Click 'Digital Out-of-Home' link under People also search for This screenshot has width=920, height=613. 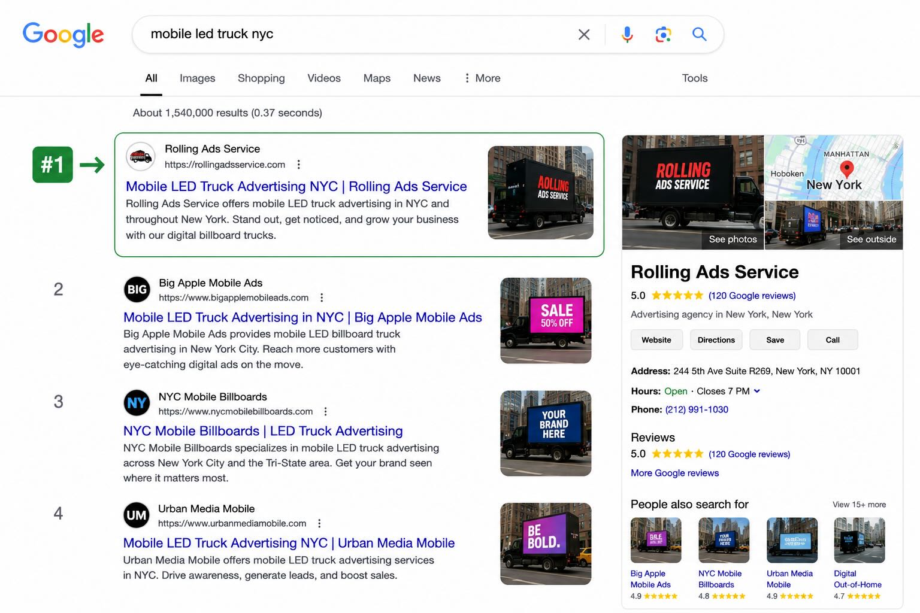coord(858,579)
